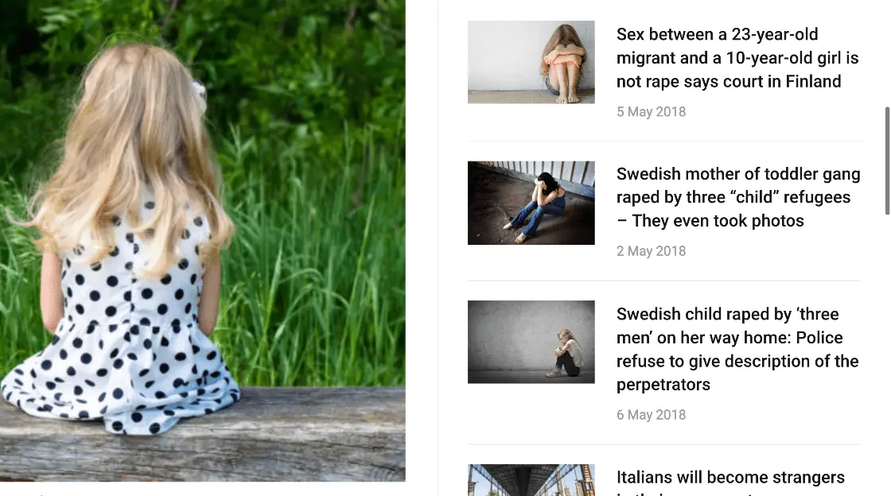Screen dimensions: 891x496
Task: Click the scrollbar track below the thumb
Action: pos(887,352)
